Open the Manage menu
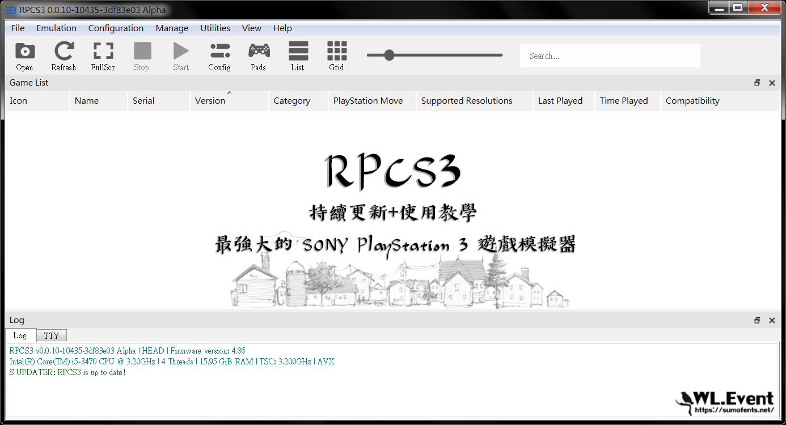Screen dimensions: 786x425 click(x=172, y=28)
